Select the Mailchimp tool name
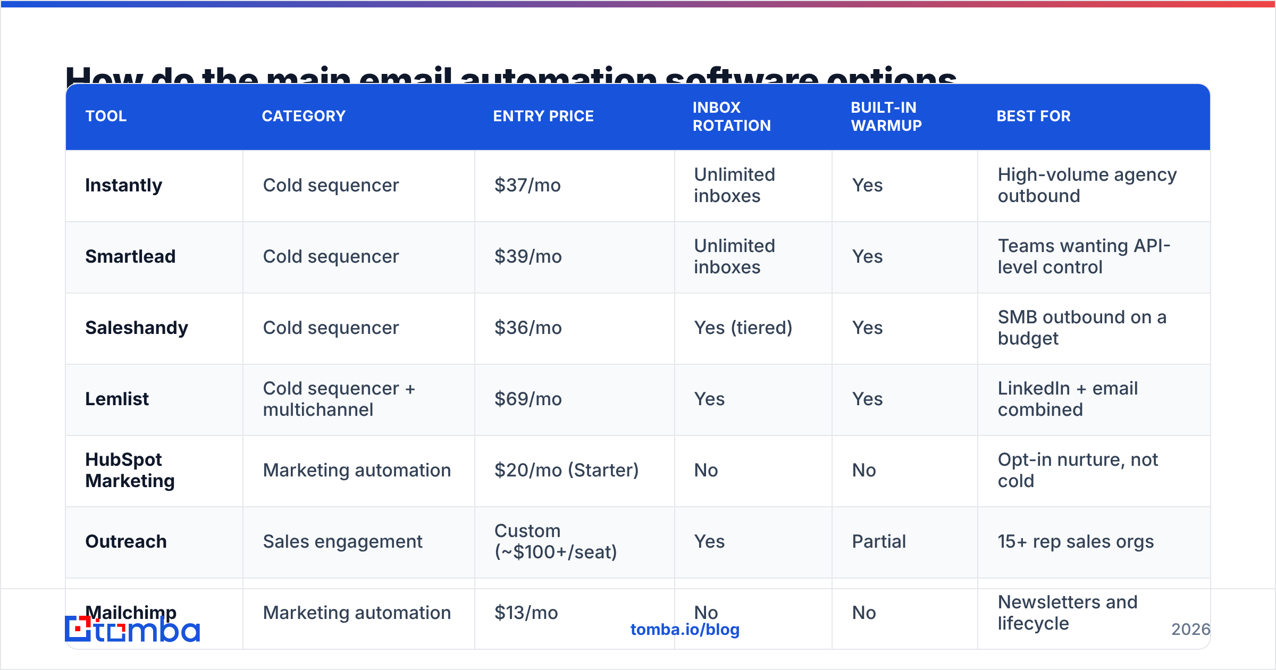The image size is (1276, 670). (131, 612)
